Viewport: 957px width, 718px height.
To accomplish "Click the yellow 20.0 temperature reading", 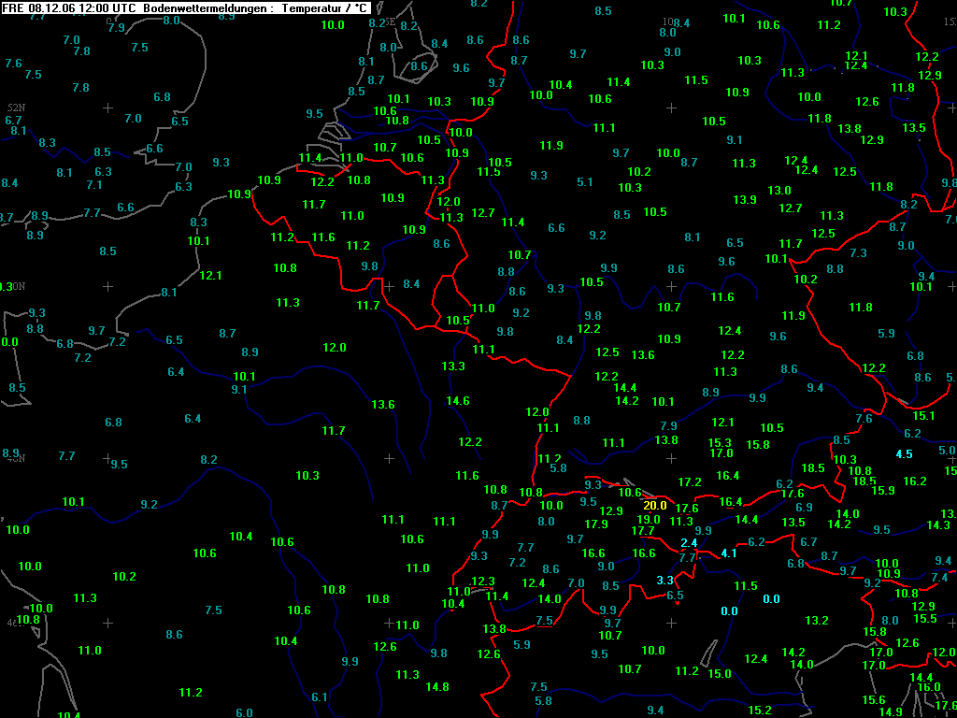I will (x=654, y=506).
